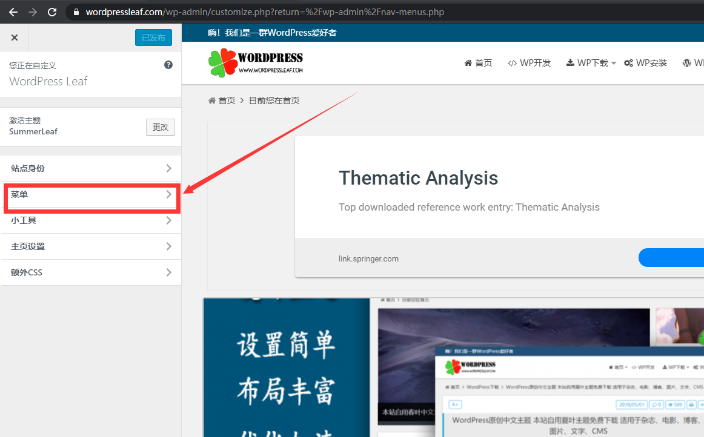This screenshot has height=437, width=704.
Task: Click link.springer.com in the ad
Action: point(368,258)
